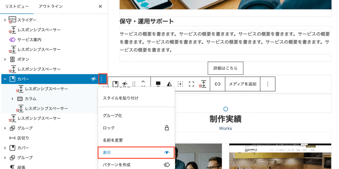Toggle full height icon in block toolbar
This screenshot has width=339, height=169.
[191, 84]
